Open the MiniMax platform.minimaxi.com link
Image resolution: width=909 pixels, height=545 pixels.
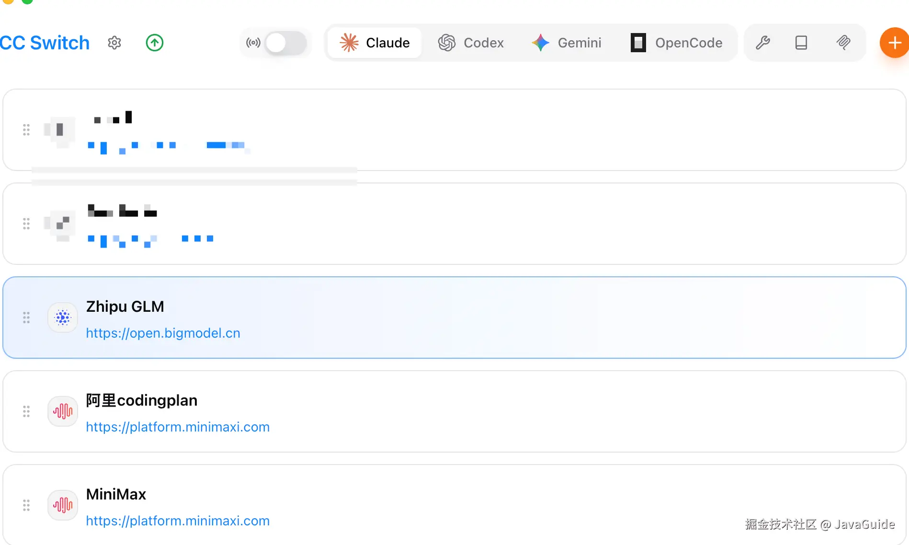pyautogui.click(x=178, y=521)
